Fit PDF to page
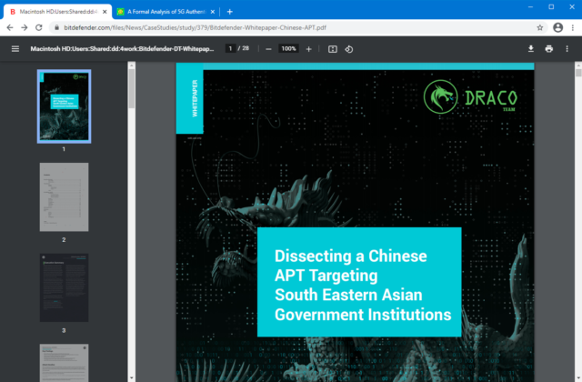582x382 pixels. [333, 49]
